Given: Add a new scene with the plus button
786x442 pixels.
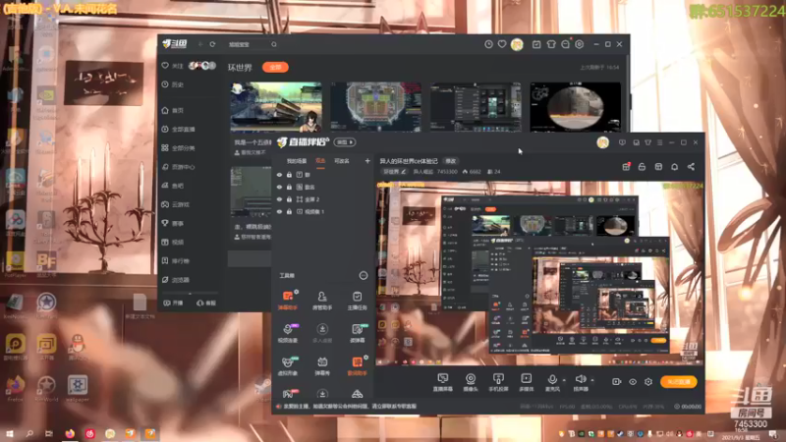Looking at the screenshot, I should pyautogui.click(x=367, y=161).
